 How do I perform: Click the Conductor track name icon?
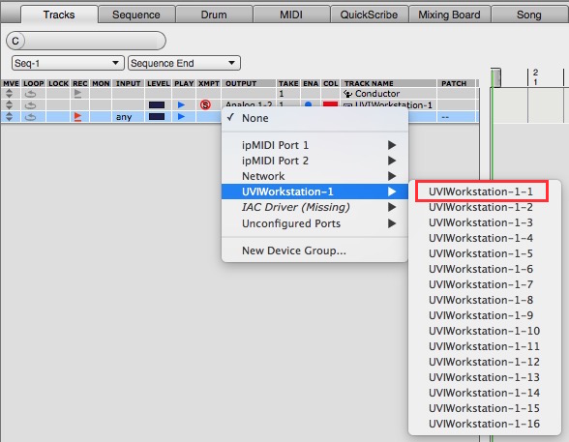[348, 94]
